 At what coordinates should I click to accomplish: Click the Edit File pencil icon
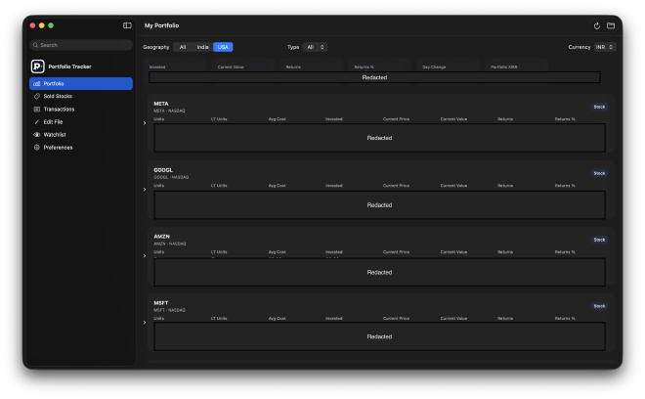pos(36,122)
